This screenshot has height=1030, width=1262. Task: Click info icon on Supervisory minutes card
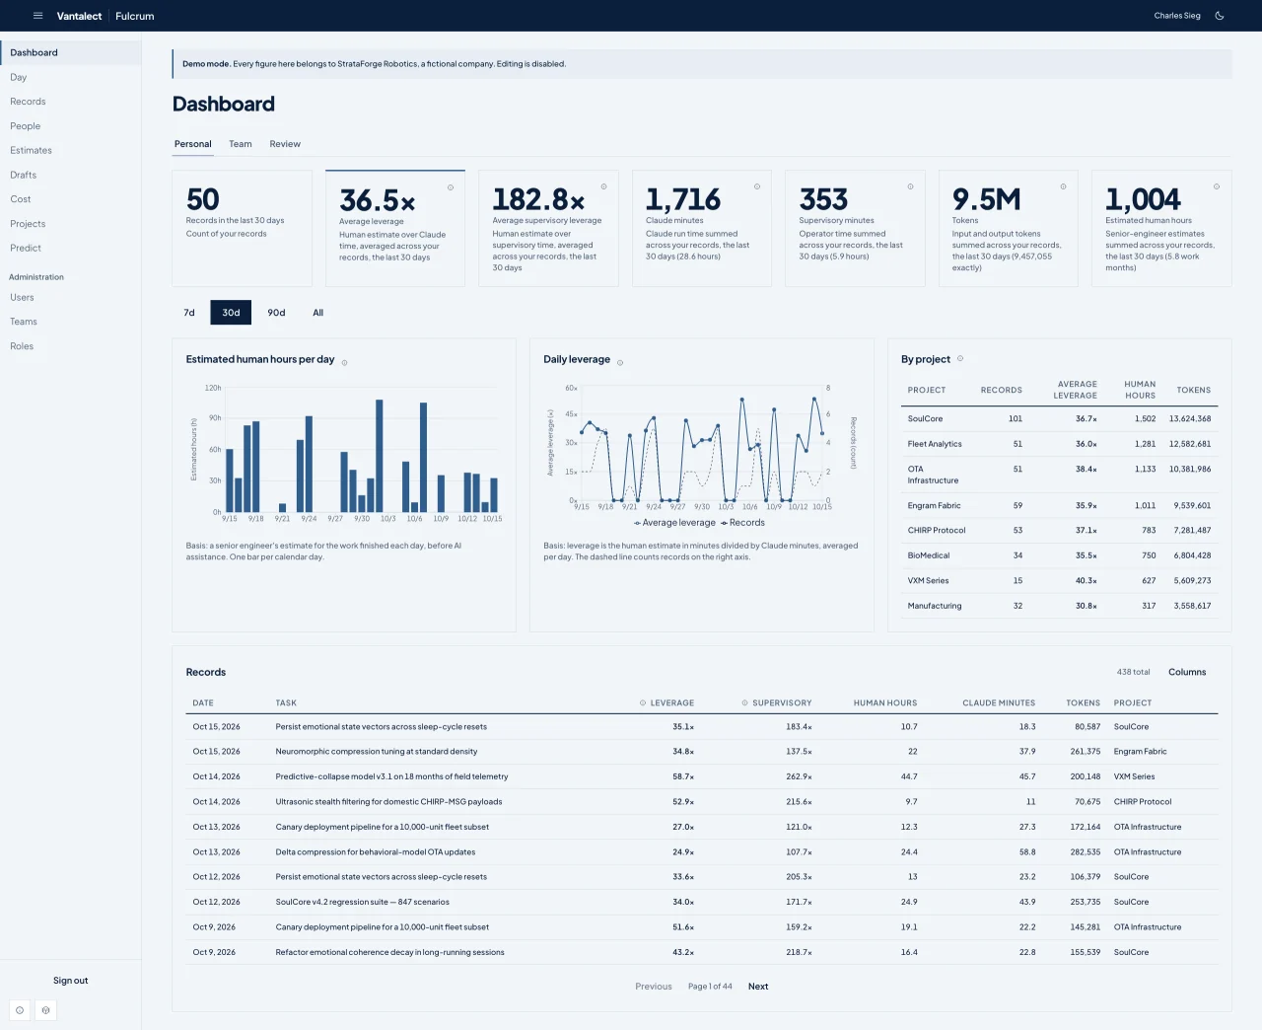click(910, 186)
